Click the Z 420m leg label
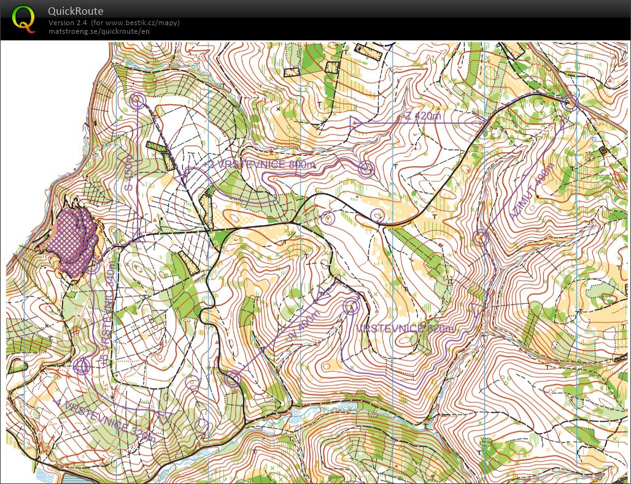The image size is (631, 484). coord(423,115)
